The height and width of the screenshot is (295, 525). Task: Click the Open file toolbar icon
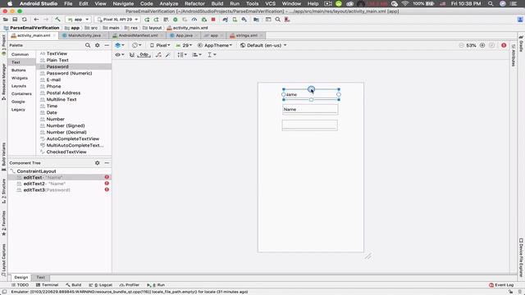[6, 20]
